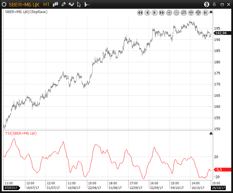Collapse the TSI indicator panel with chevron
This screenshot has height=193, width=233.
coord(211,133)
